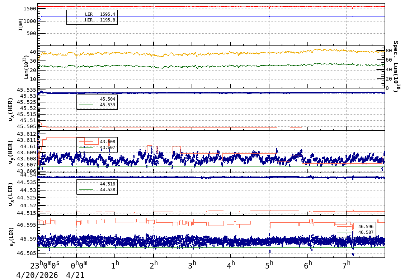Click the 43.608 legend value
This screenshot has height=280, width=414.
pyautogui.click(x=107, y=142)
